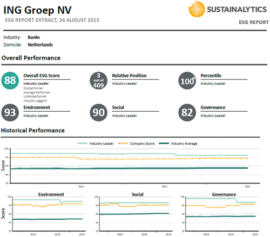Click the 3 out of 409 badge

[x=98, y=80]
